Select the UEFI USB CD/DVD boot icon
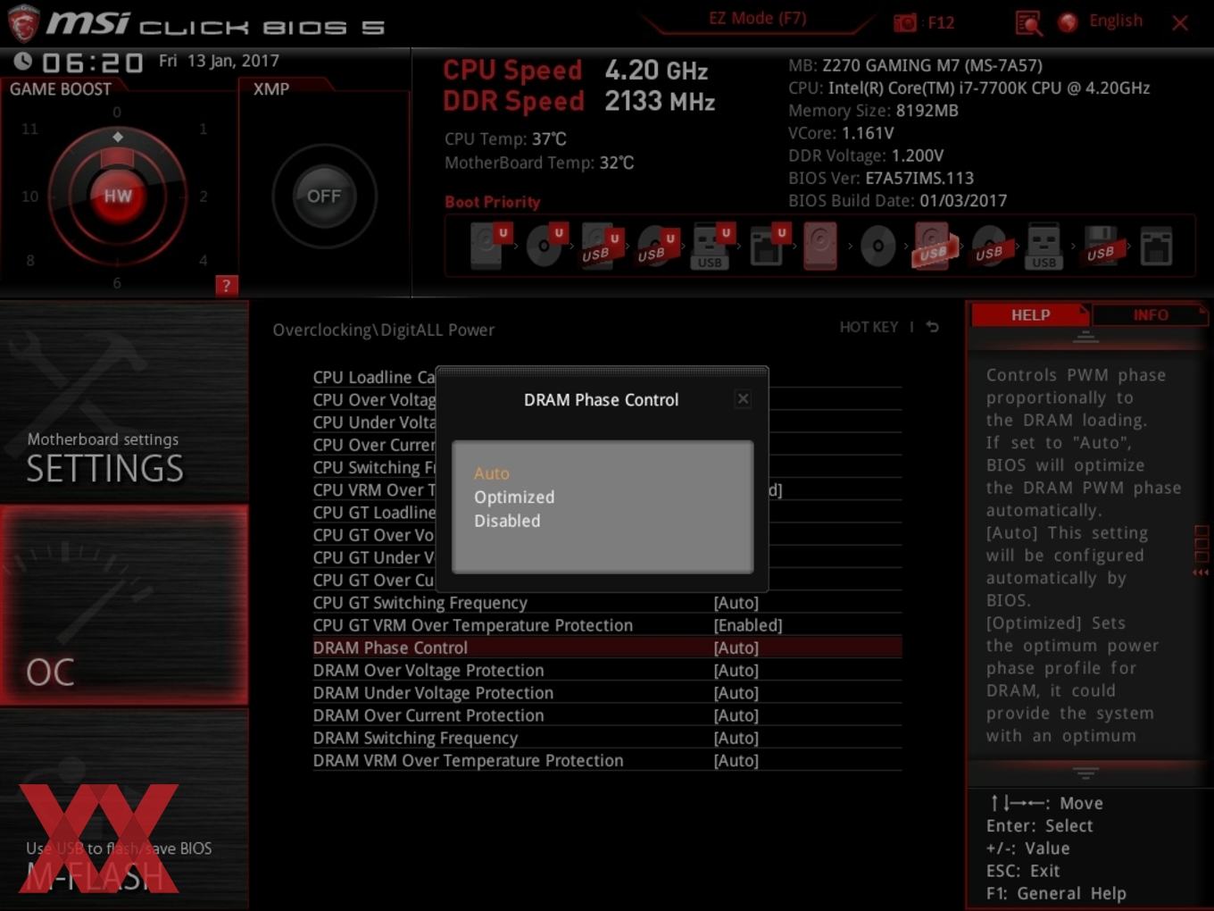This screenshot has width=1214, height=911. coord(656,247)
